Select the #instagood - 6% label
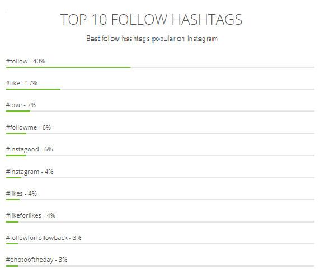The image size is (320, 277). [30, 149]
